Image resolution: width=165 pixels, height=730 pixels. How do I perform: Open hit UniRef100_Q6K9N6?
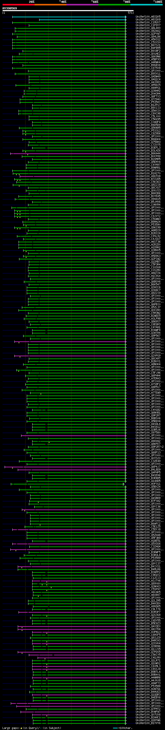click(x=148, y=56)
